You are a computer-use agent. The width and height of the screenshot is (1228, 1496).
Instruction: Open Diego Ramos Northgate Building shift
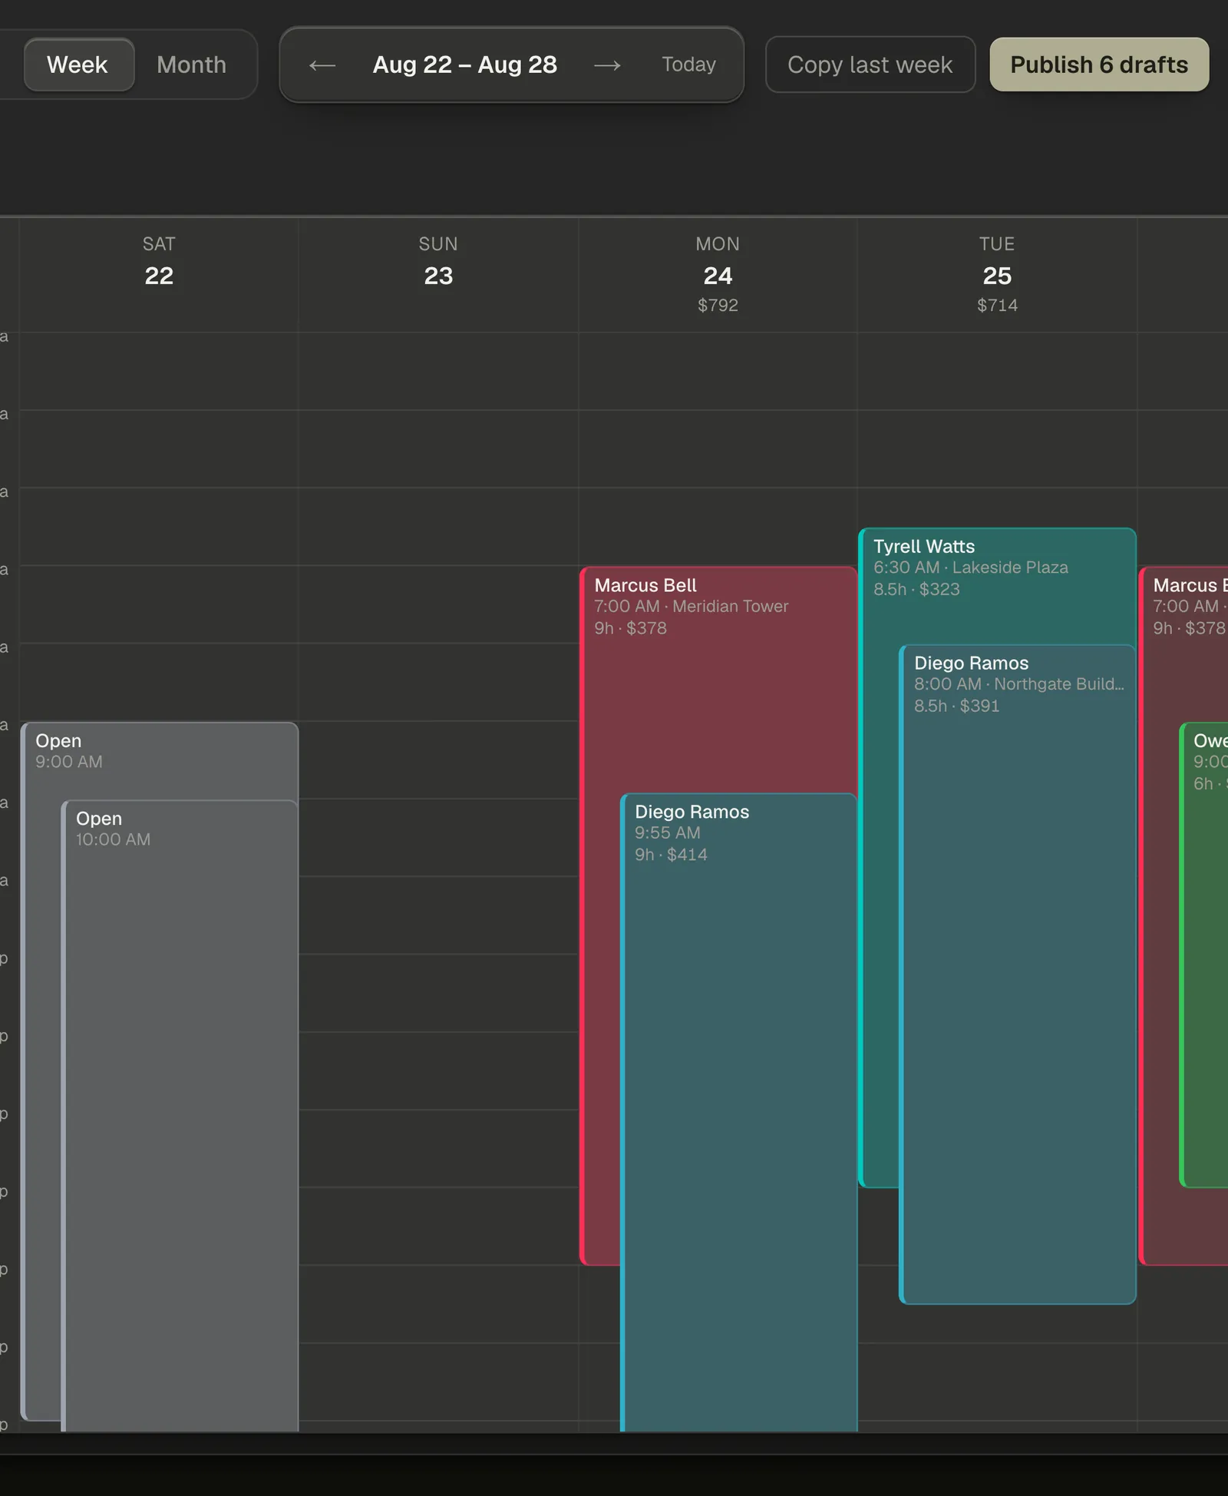pos(1018,975)
